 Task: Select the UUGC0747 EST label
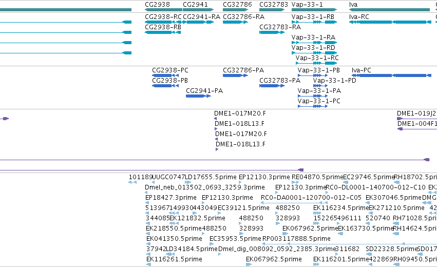point(168,177)
